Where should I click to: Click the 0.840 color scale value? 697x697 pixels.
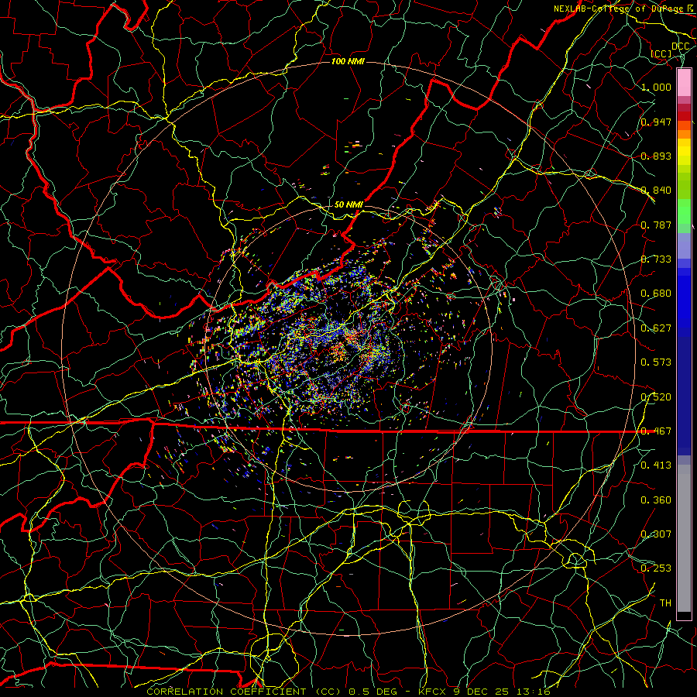(x=656, y=191)
